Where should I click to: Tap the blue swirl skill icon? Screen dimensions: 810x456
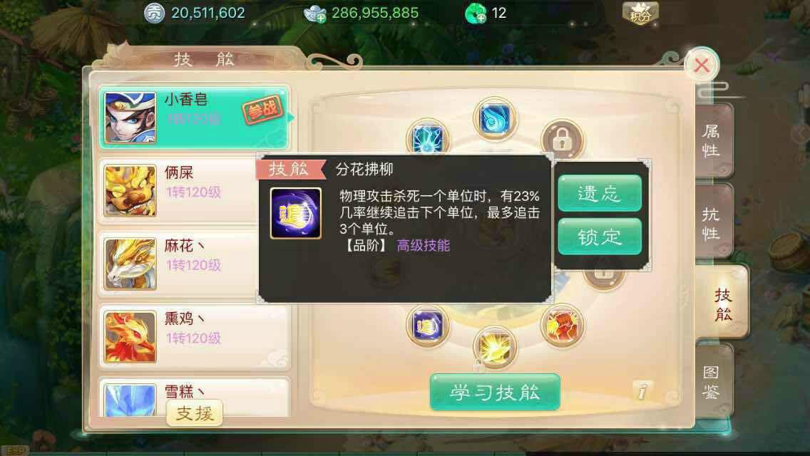[x=495, y=119]
